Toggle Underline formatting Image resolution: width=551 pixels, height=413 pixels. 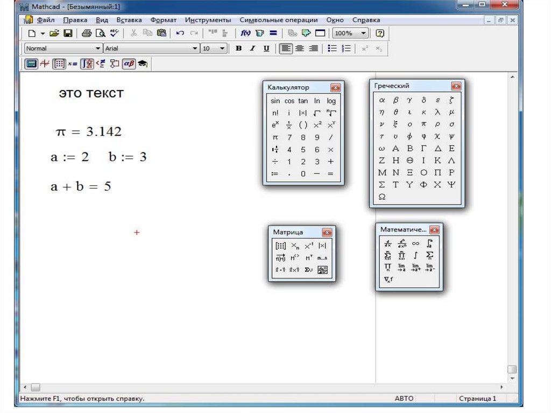266,48
